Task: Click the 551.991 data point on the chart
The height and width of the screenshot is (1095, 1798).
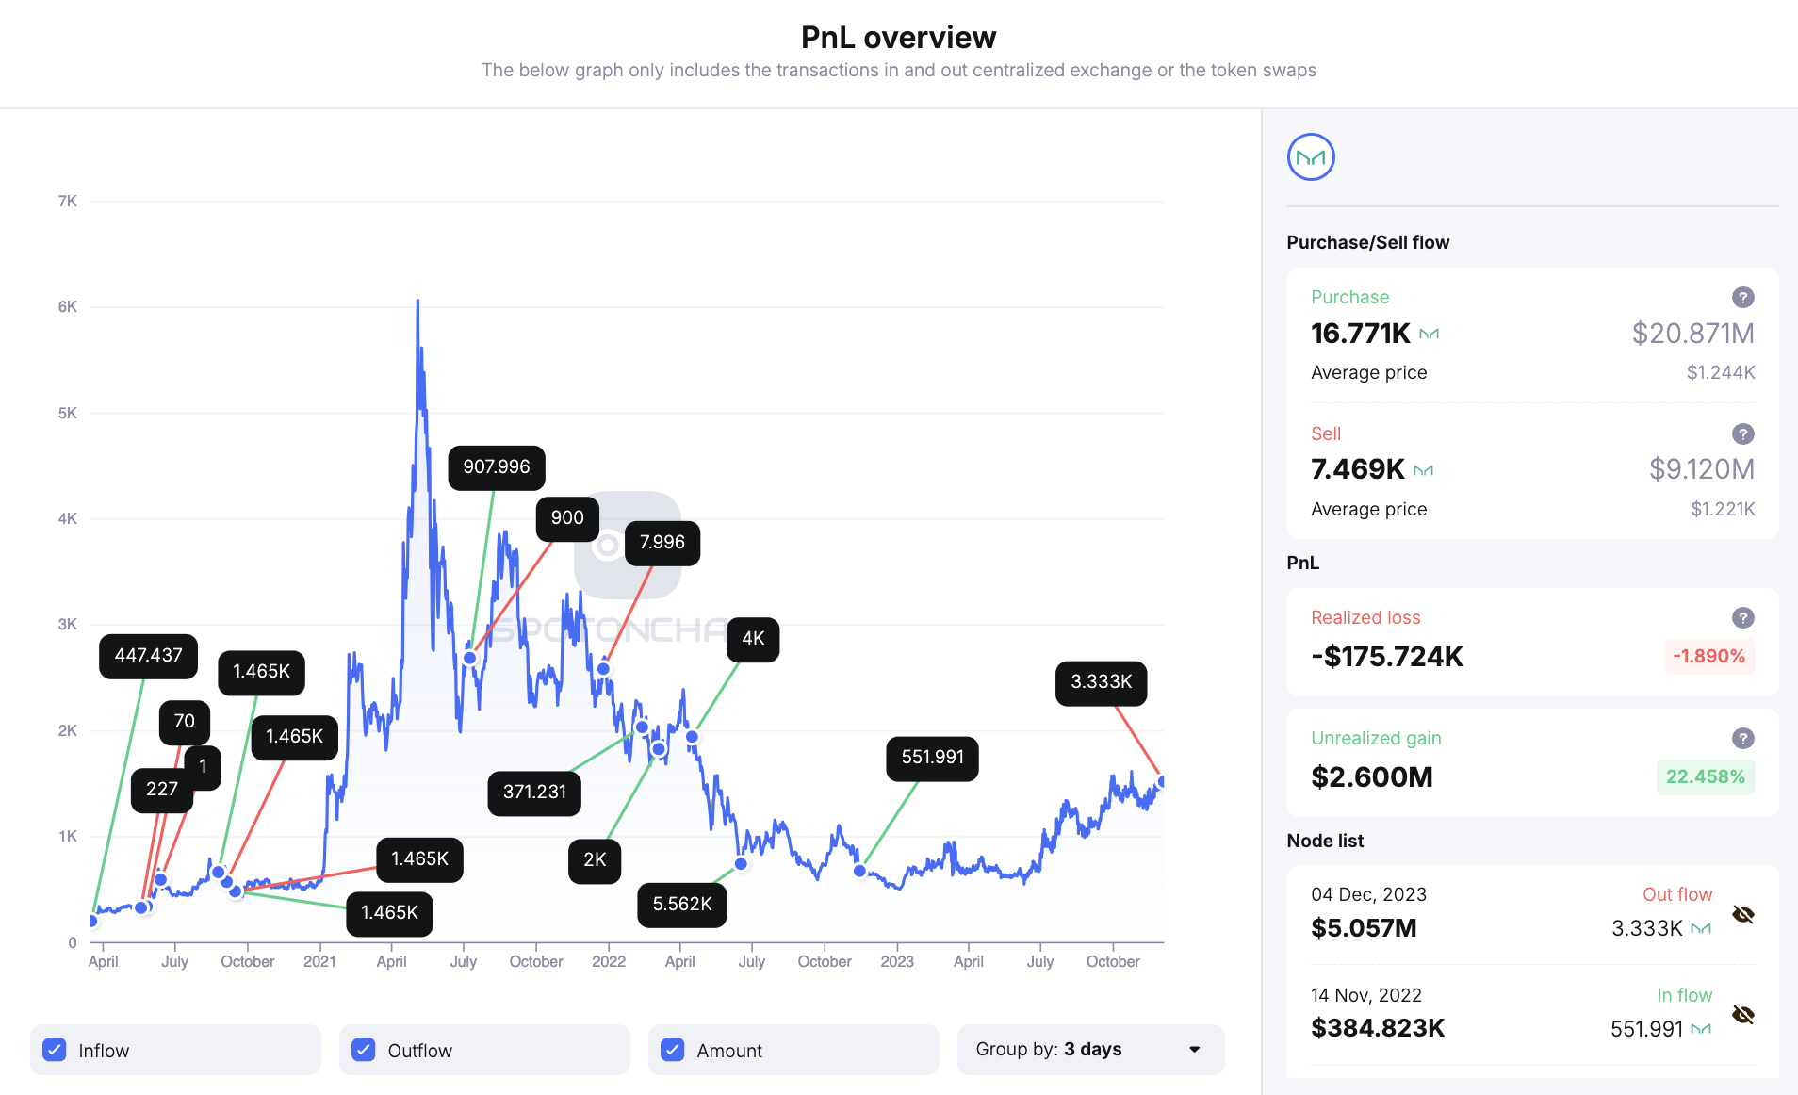Action: click(860, 872)
